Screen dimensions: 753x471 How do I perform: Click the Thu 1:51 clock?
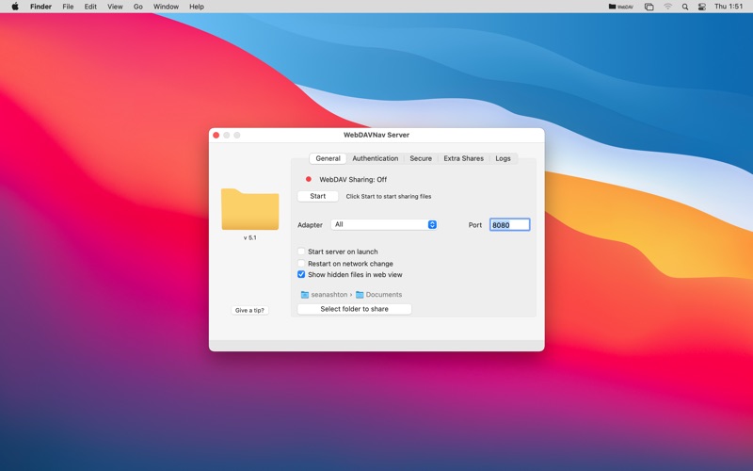[729, 7]
